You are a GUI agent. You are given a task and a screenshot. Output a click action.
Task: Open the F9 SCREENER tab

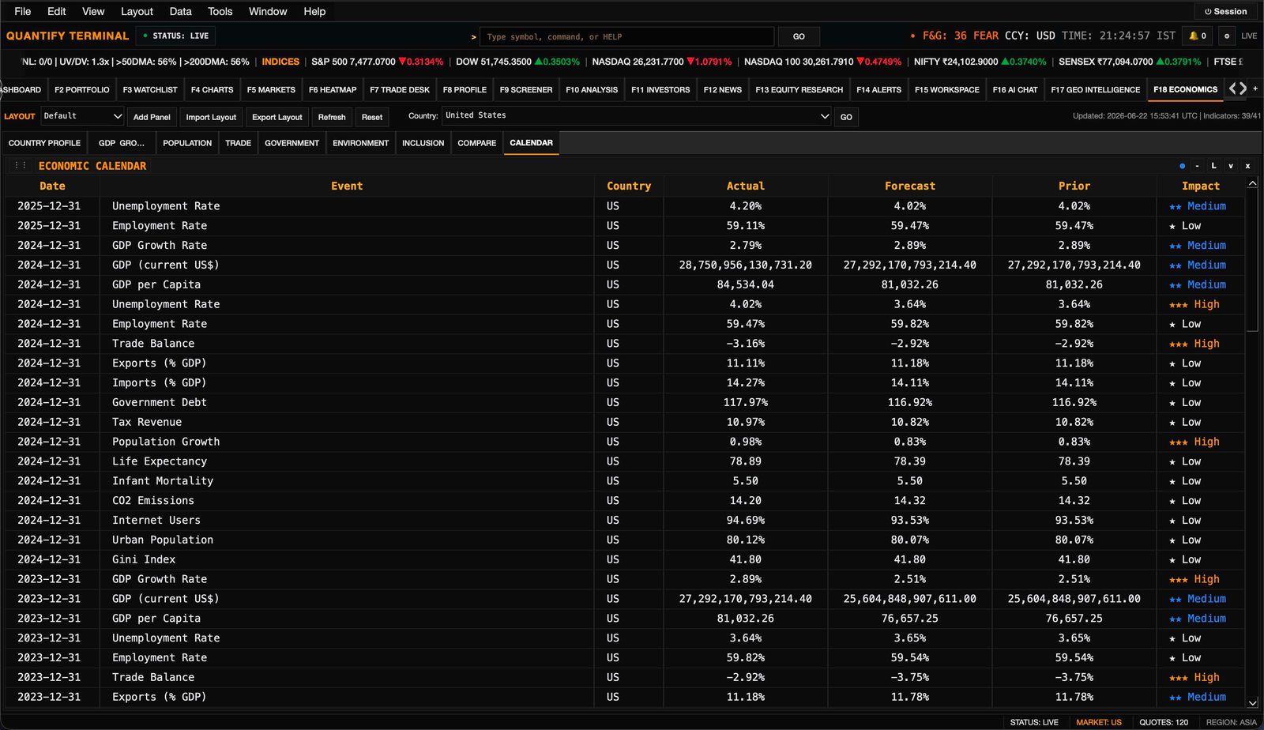[x=525, y=89]
